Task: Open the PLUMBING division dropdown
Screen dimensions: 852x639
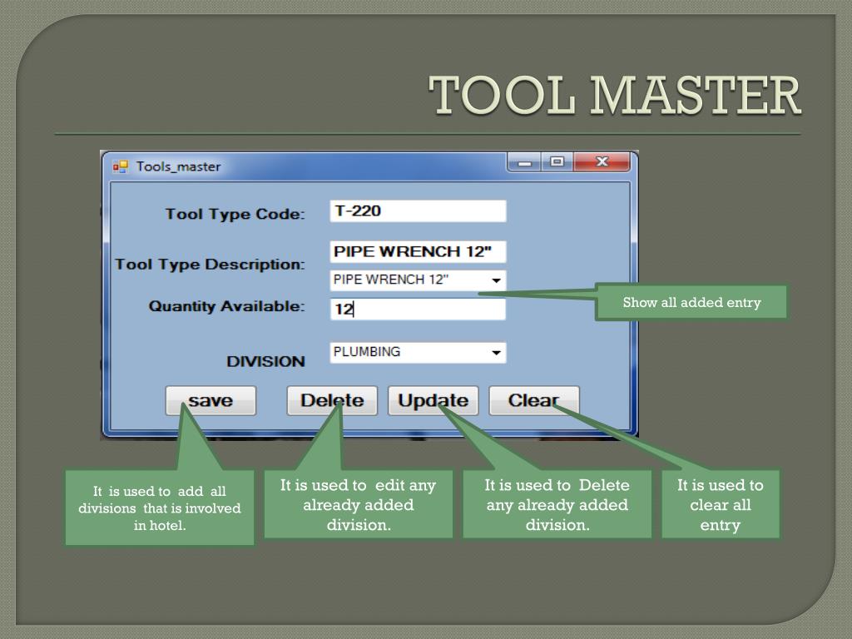Action: click(496, 353)
